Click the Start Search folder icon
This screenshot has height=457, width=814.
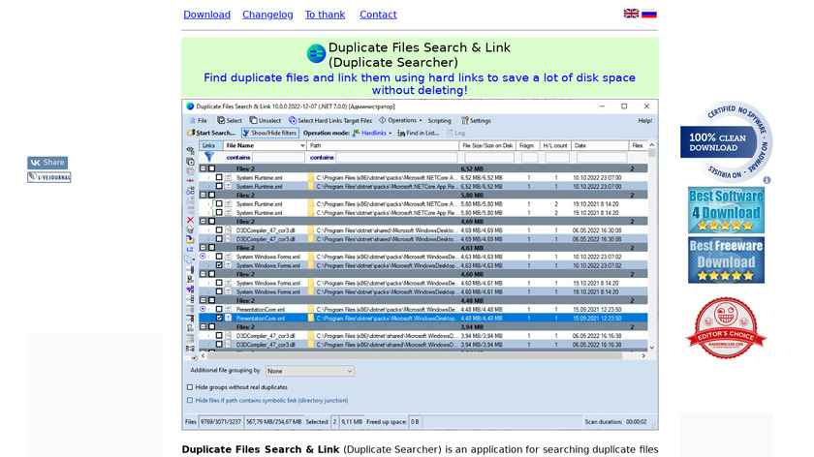click(191, 133)
